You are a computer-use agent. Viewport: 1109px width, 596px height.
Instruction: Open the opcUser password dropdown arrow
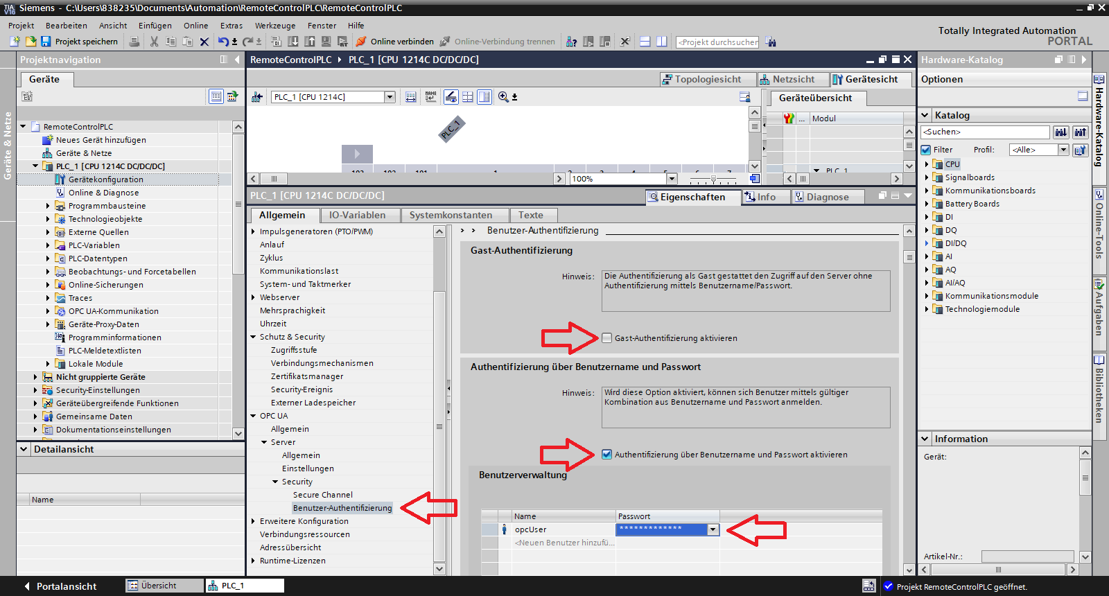tap(713, 529)
